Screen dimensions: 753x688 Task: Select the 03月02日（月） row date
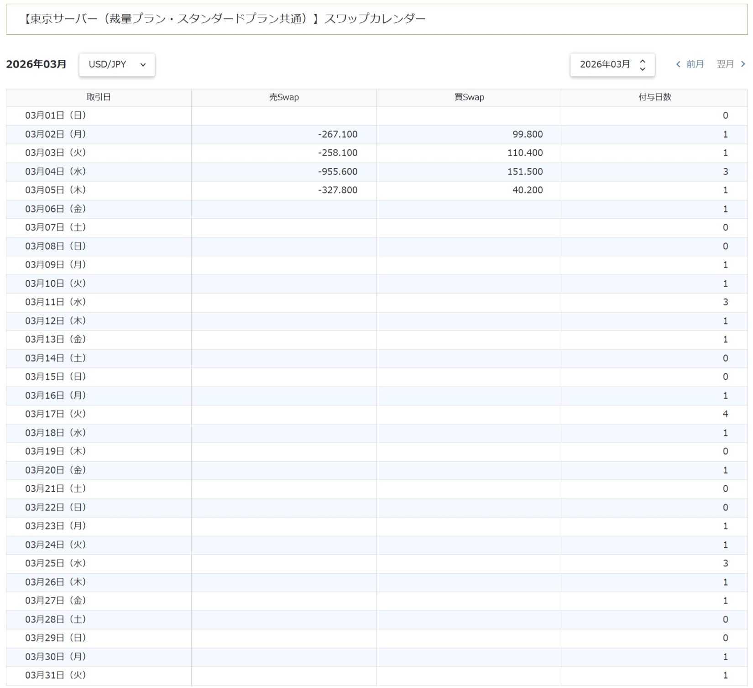click(56, 134)
